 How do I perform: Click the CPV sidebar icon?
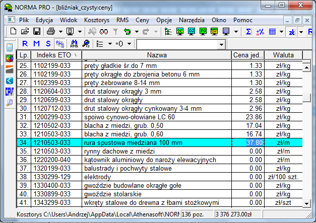pos(10,91)
